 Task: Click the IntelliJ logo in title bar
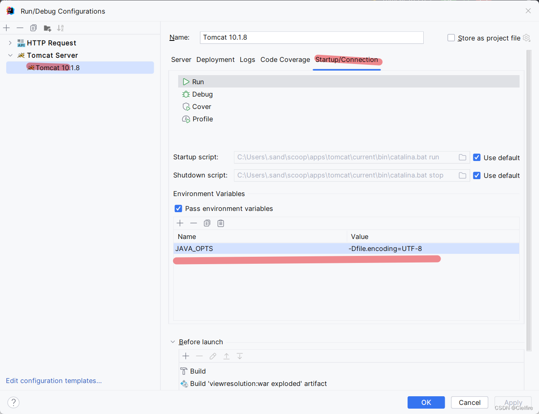click(x=10, y=11)
